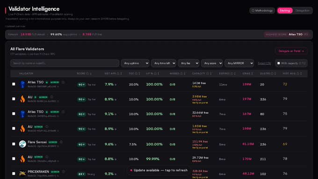Click the 99.99% uptime value
Image resolution: width=318 pixels, height=179 pixels.
coord(153,159)
